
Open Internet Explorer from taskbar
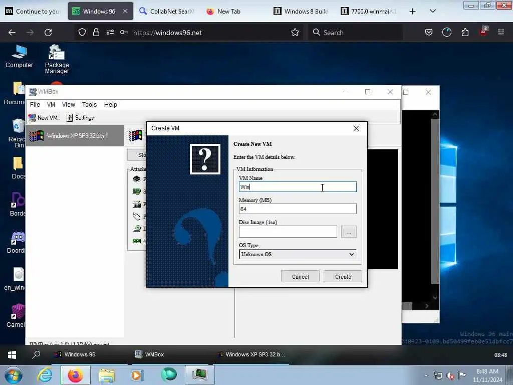44,375
